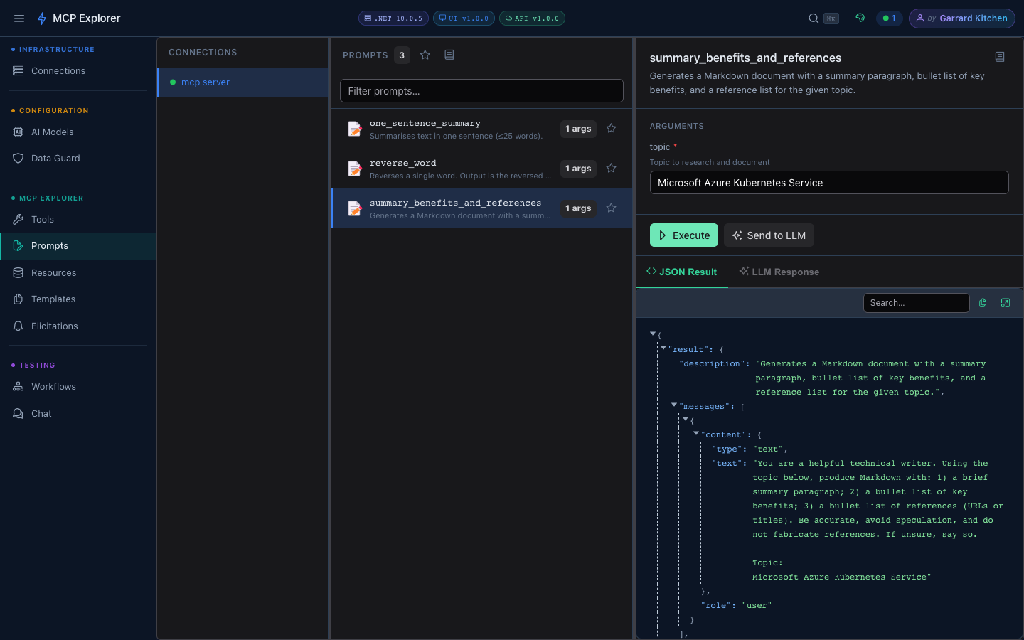
Task: Click the search icon in the top bar
Action: tap(812, 18)
